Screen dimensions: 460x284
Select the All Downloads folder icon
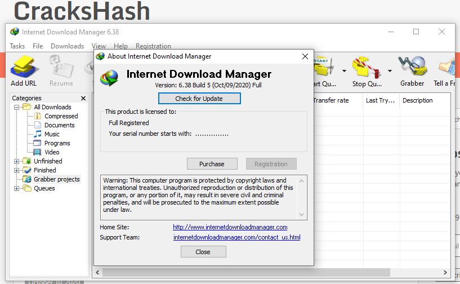click(26, 107)
